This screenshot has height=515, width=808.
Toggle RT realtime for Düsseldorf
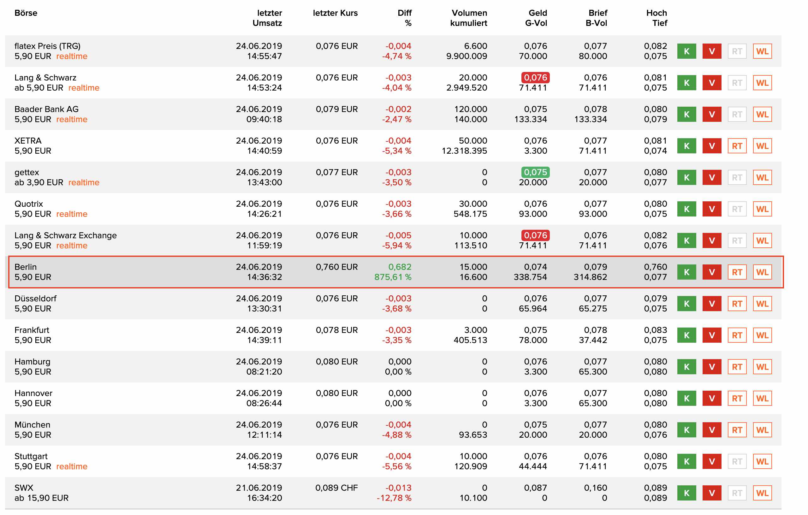pyautogui.click(x=737, y=303)
